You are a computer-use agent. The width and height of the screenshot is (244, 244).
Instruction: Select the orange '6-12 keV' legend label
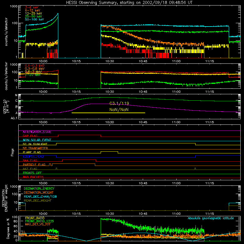tap(32, 10)
